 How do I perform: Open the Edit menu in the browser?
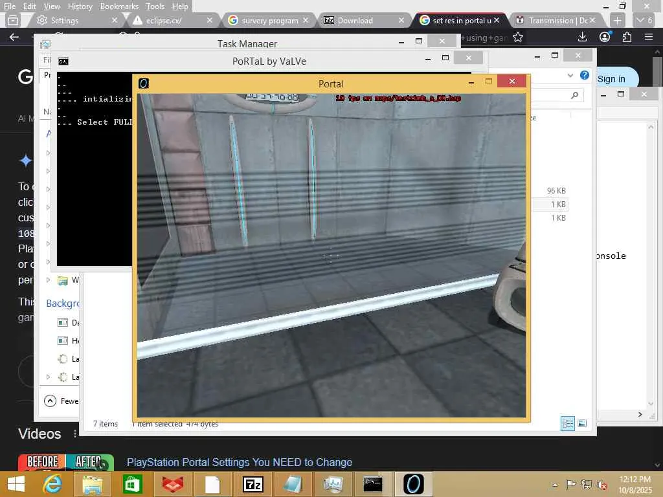tap(30, 6)
